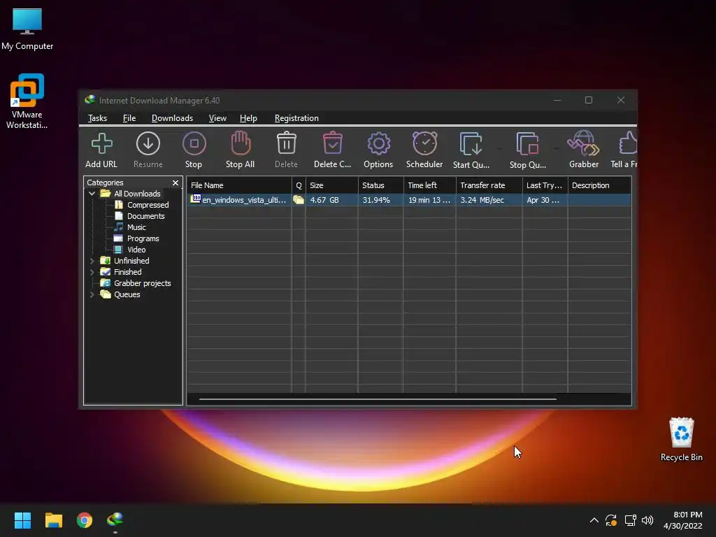This screenshot has height=537, width=716.
Task: Select the Recycle Bin desktop icon
Action: (x=681, y=439)
